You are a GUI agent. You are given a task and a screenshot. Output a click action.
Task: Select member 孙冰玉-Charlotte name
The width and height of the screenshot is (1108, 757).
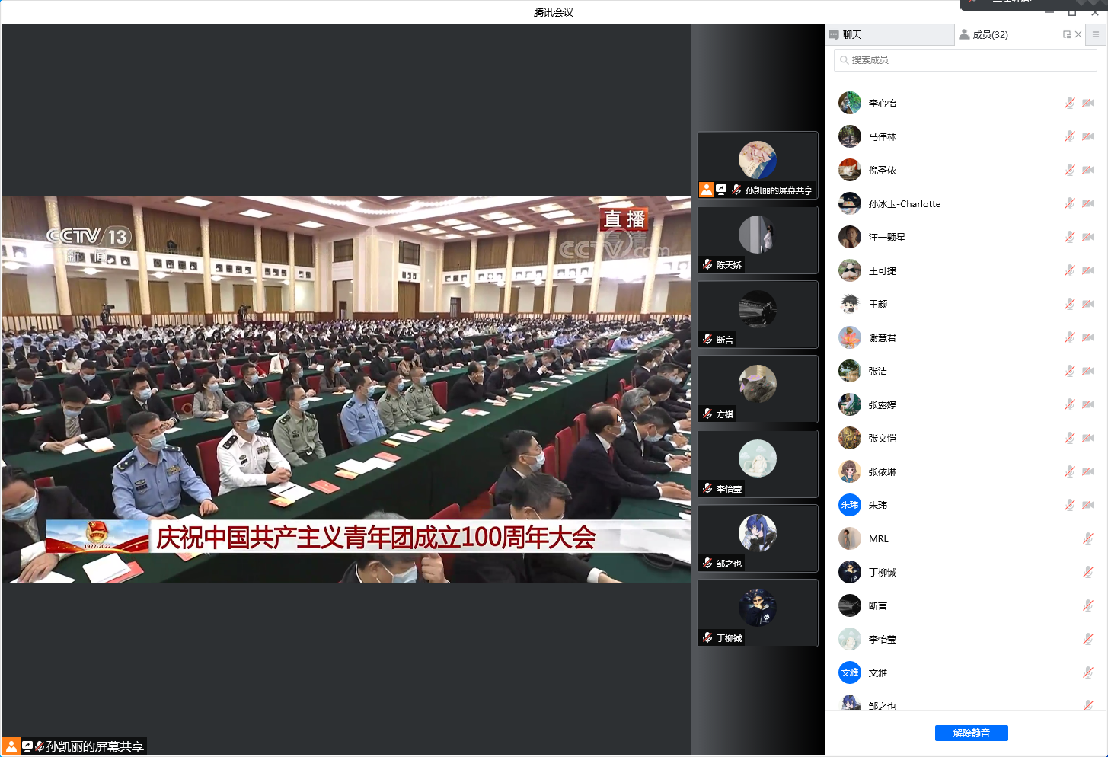905,204
